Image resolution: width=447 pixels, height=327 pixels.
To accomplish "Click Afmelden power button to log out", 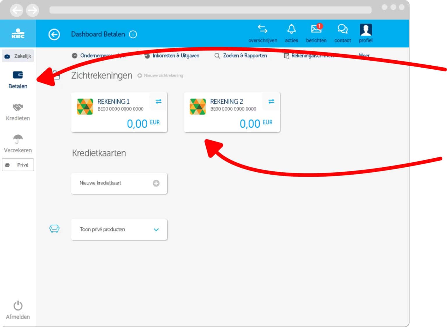I will pos(18,310).
